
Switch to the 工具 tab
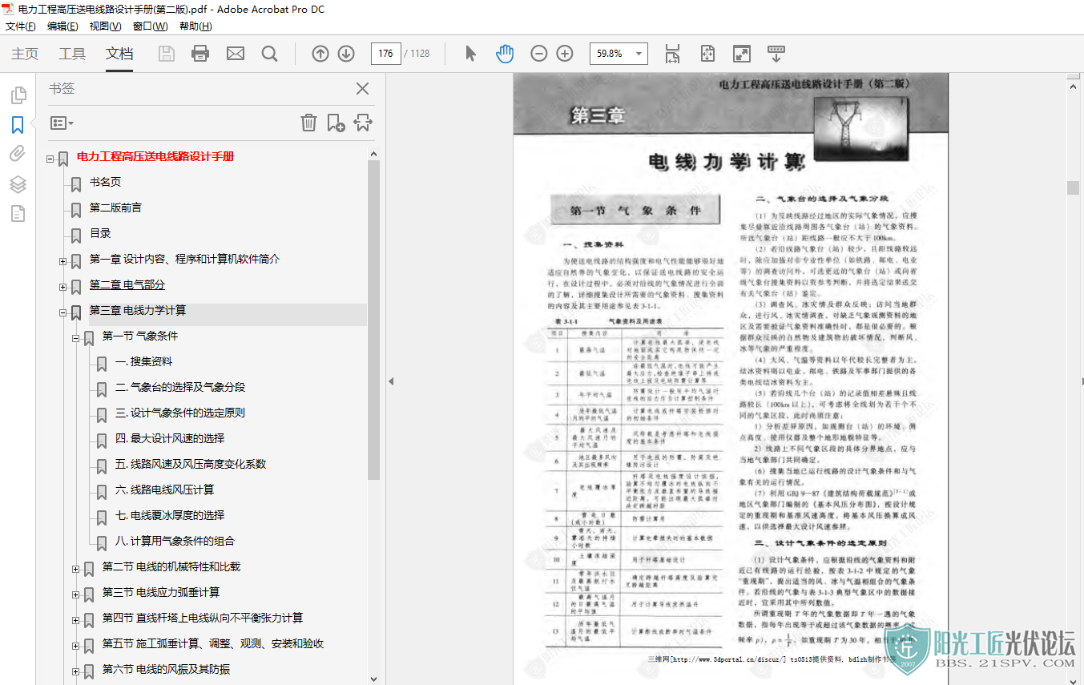(72, 54)
